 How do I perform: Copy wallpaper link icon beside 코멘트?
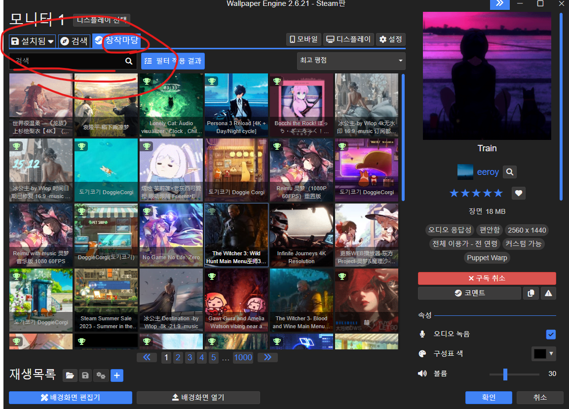tap(531, 293)
